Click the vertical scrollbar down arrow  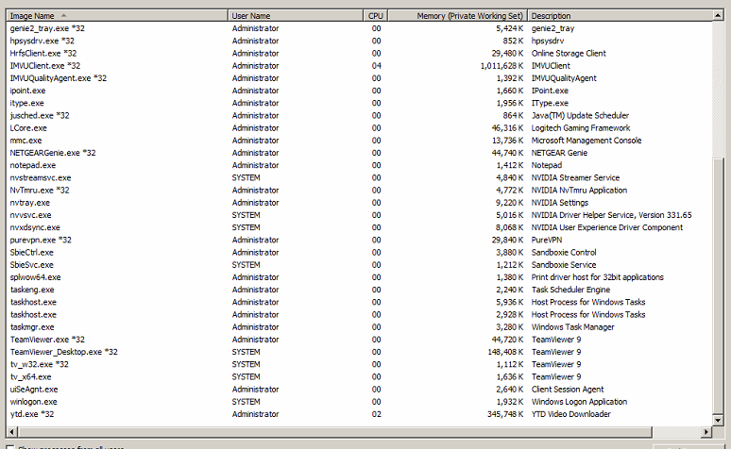click(x=718, y=420)
